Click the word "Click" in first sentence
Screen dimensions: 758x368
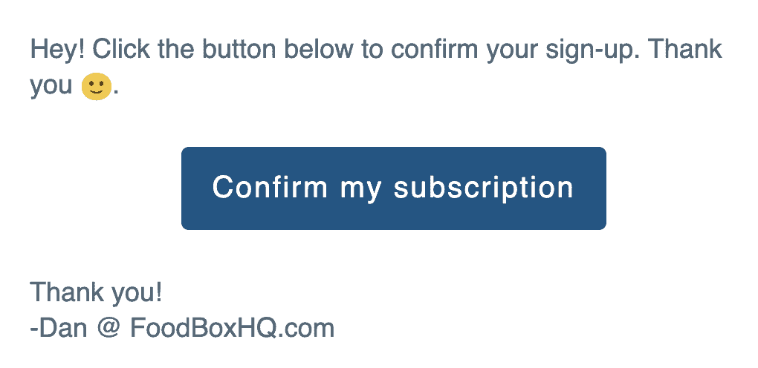pos(121,49)
